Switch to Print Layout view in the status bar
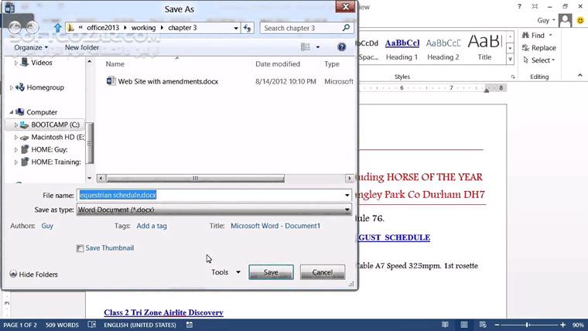 pos(464,325)
